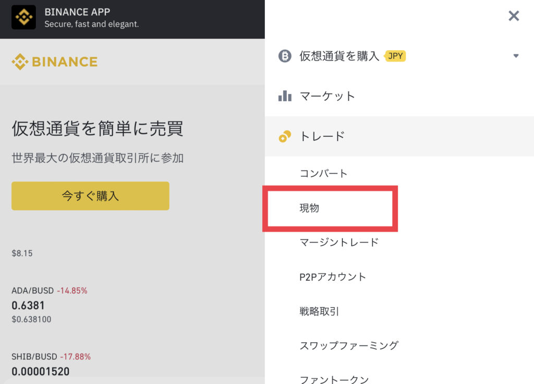Click the BINANCE logo on the page header
The height and width of the screenshot is (384, 534).
coord(54,62)
